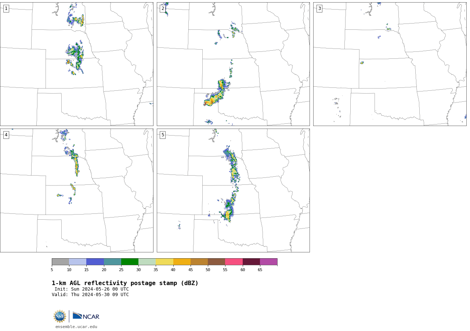Click the colorbar tick label 20
This screenshot has width=470, height=331.
(104, 270)
